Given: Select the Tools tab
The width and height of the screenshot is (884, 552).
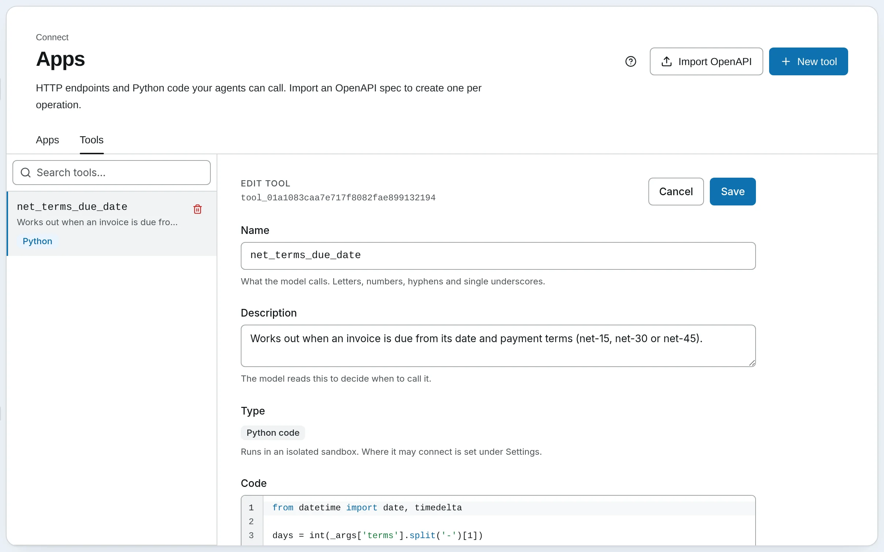Looking at the screenshot, I should [91, 140].
